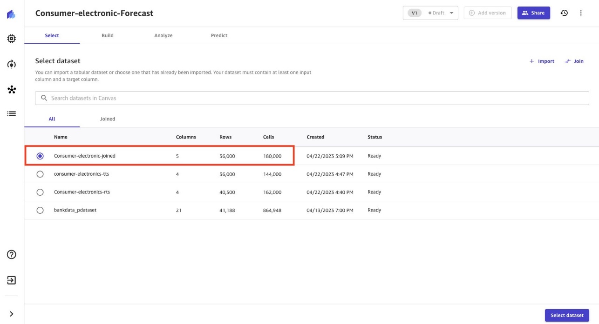The height and width of the screenshot is (324, 599).
Task: Click the Columns column header
Action: click(186, 137)
